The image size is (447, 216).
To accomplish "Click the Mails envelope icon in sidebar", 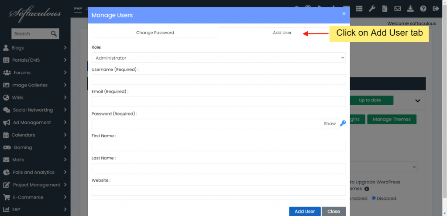I will click(6, 160).
